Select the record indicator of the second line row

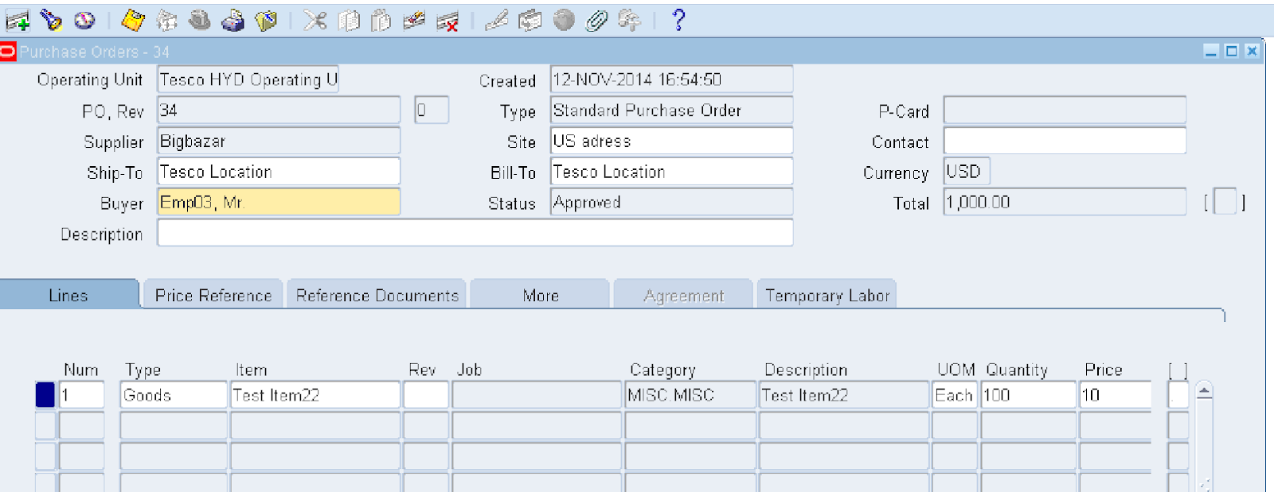45,426
